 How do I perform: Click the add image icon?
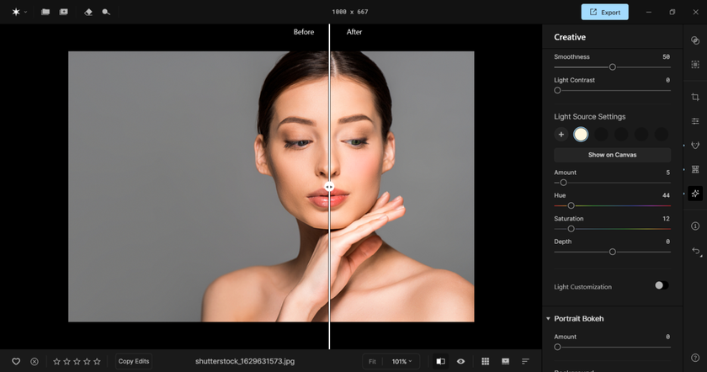tap(64, 12)
